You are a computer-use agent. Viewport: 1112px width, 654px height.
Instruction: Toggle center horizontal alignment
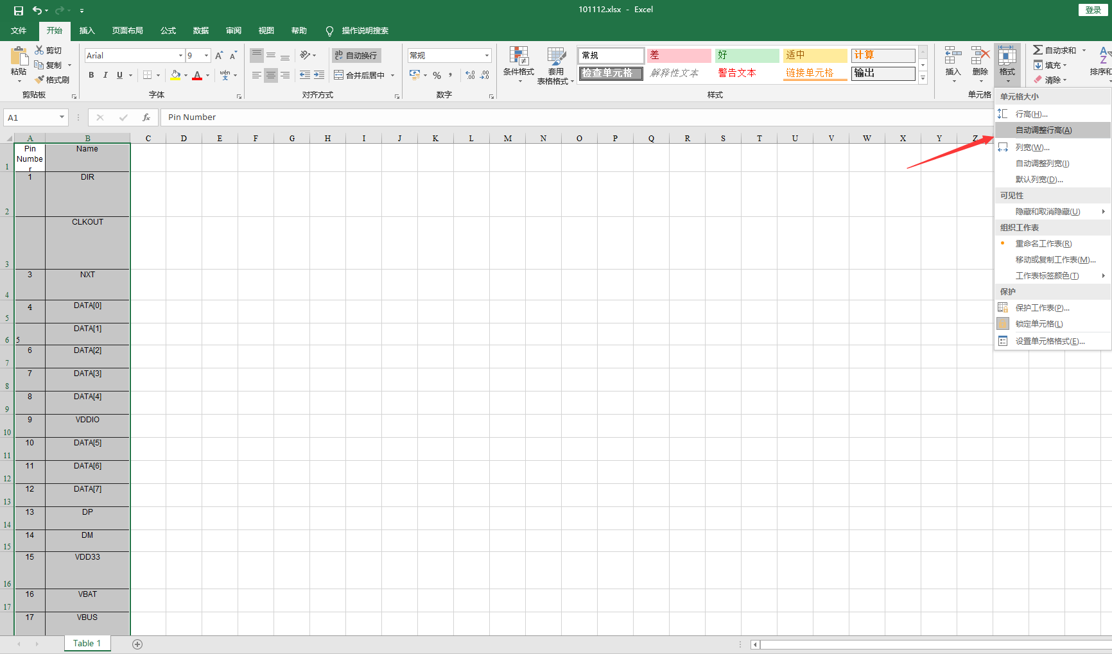pos(271,75)
